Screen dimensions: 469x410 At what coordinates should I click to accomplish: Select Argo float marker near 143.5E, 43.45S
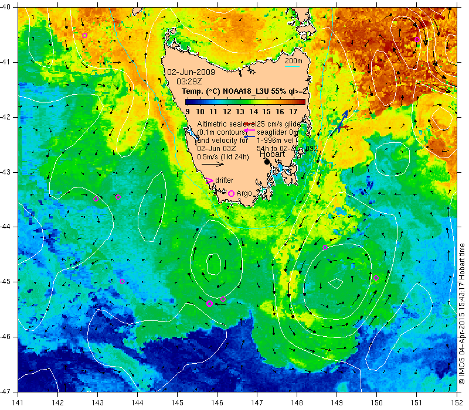[x=118, y=197]
